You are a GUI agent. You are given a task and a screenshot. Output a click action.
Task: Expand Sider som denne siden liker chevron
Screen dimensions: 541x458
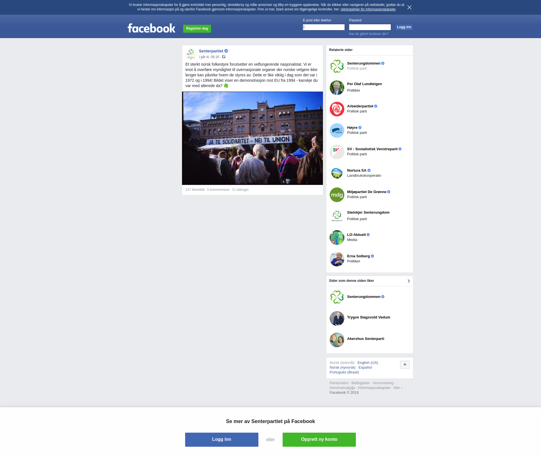pos(409,281)
